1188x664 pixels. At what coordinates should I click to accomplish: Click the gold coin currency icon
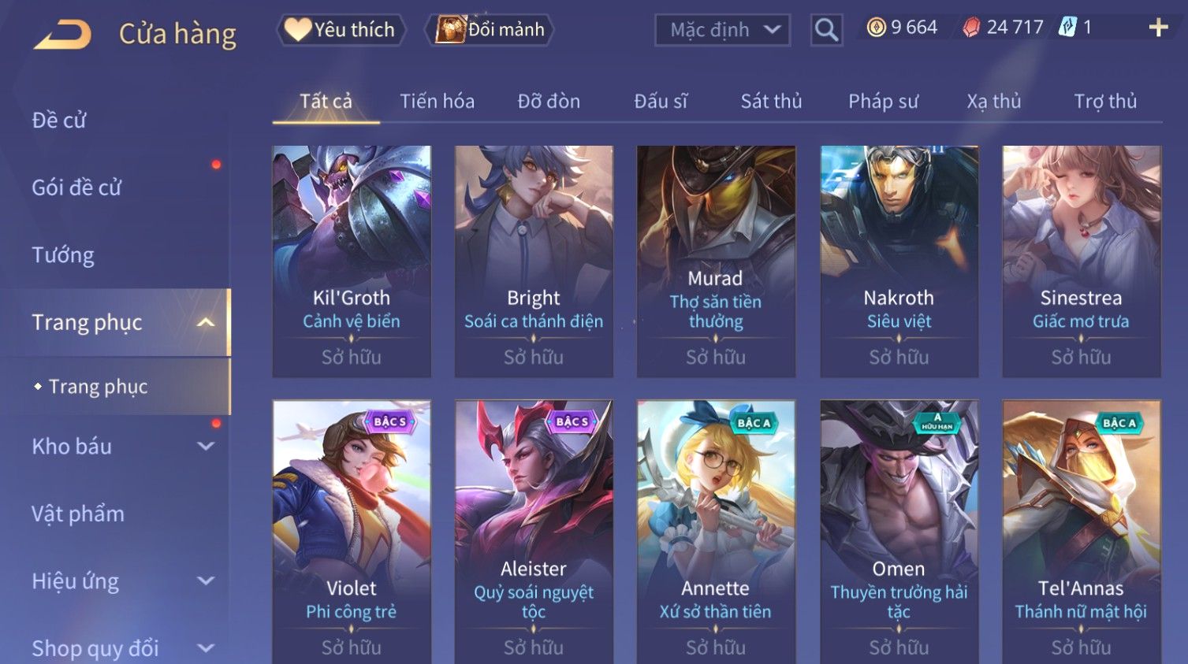tap(876, 28)
